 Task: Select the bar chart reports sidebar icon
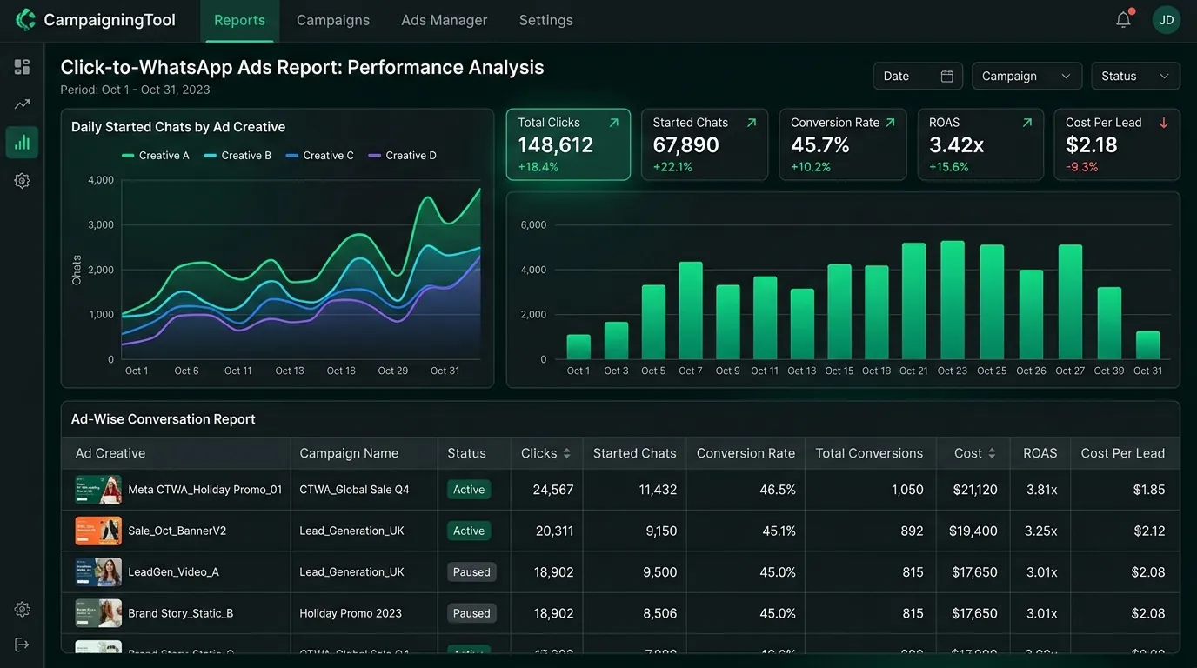tap(22, 143)
